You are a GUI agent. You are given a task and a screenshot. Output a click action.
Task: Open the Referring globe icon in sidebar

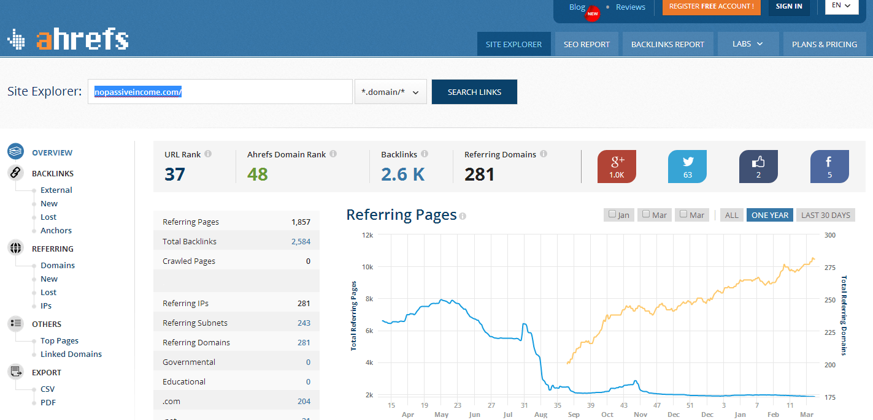(15, 248)
